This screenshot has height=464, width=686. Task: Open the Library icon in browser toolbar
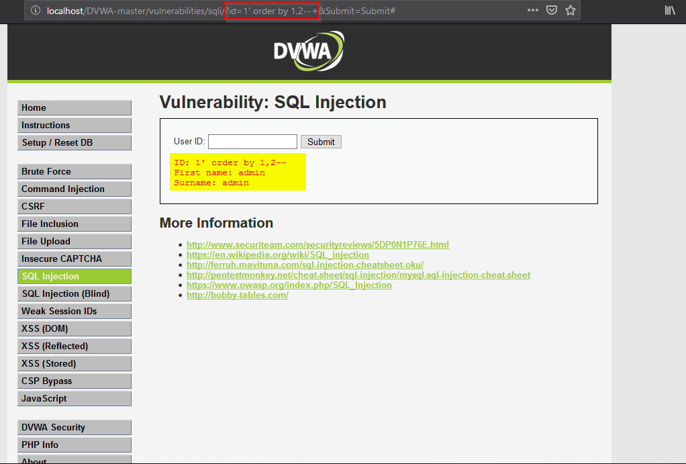[670, 10]
